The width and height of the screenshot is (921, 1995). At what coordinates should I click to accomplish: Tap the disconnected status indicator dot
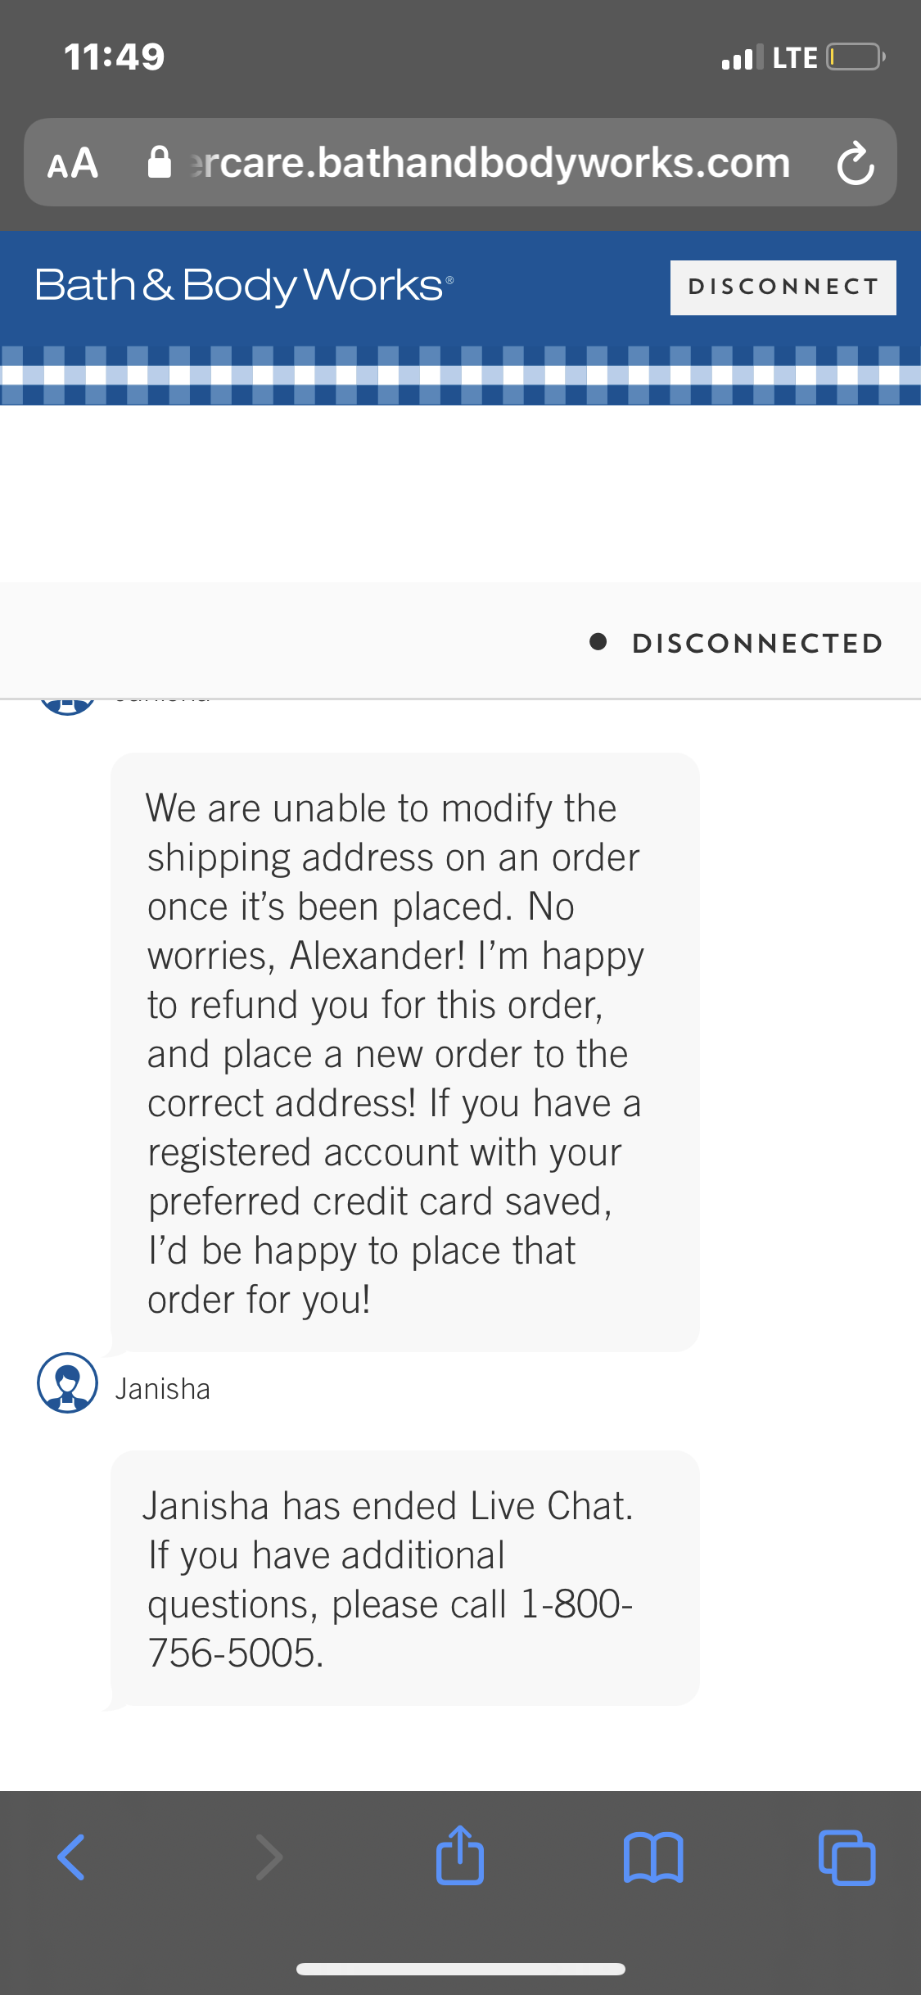600,643
